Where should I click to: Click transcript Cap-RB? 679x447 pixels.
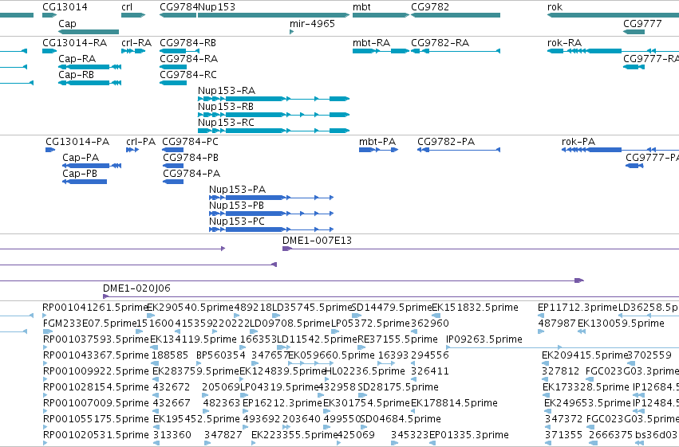click(77, 75)
